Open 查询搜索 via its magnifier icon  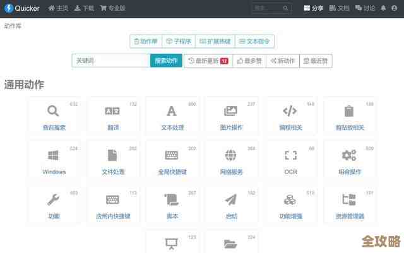(53, 111)
